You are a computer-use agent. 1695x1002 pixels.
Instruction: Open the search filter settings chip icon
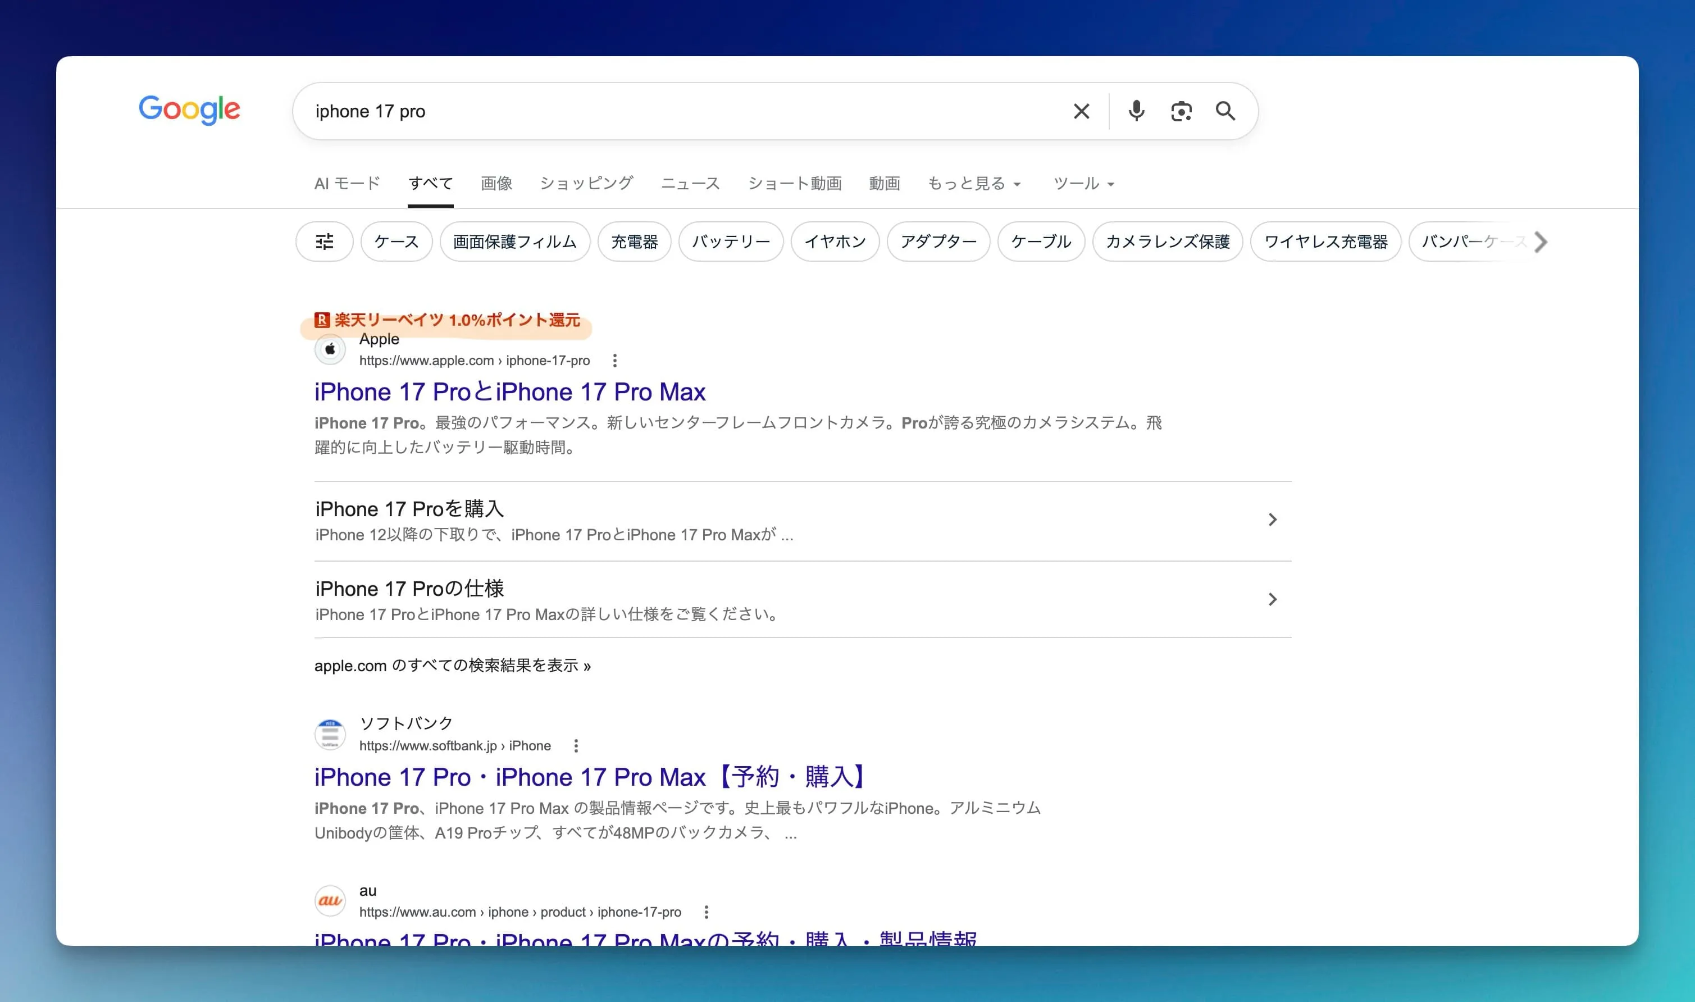325,242
